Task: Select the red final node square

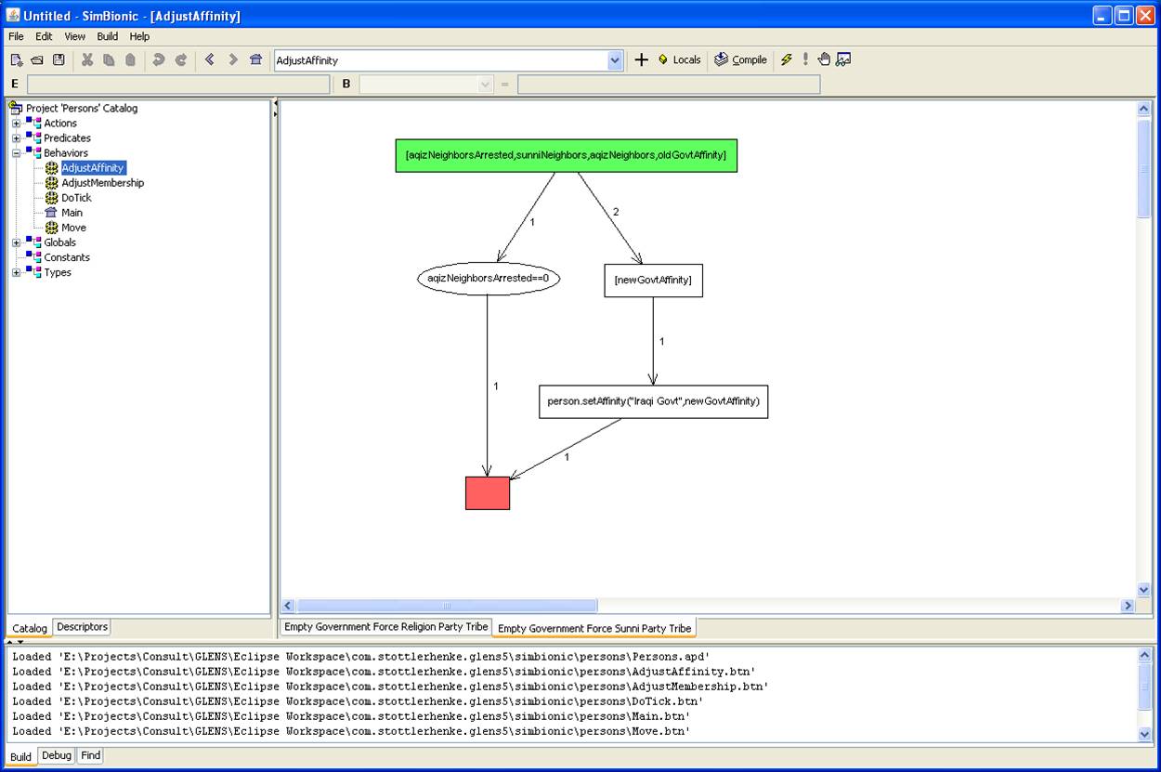Action: point(488,492)
